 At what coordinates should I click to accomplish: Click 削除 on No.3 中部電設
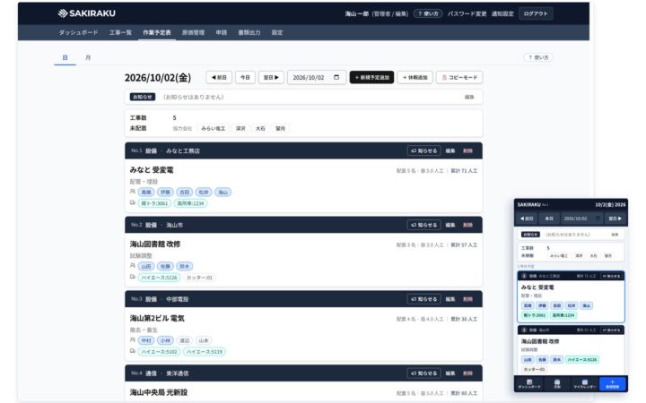point(467,299)
